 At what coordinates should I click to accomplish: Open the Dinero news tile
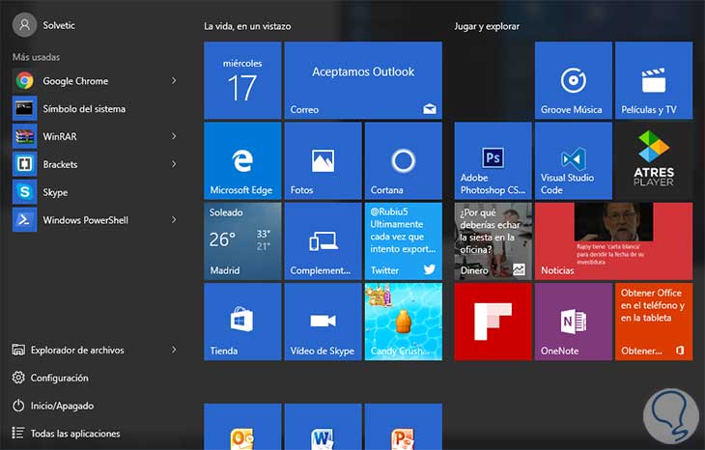pyautogui.click(x=493, y=241)
